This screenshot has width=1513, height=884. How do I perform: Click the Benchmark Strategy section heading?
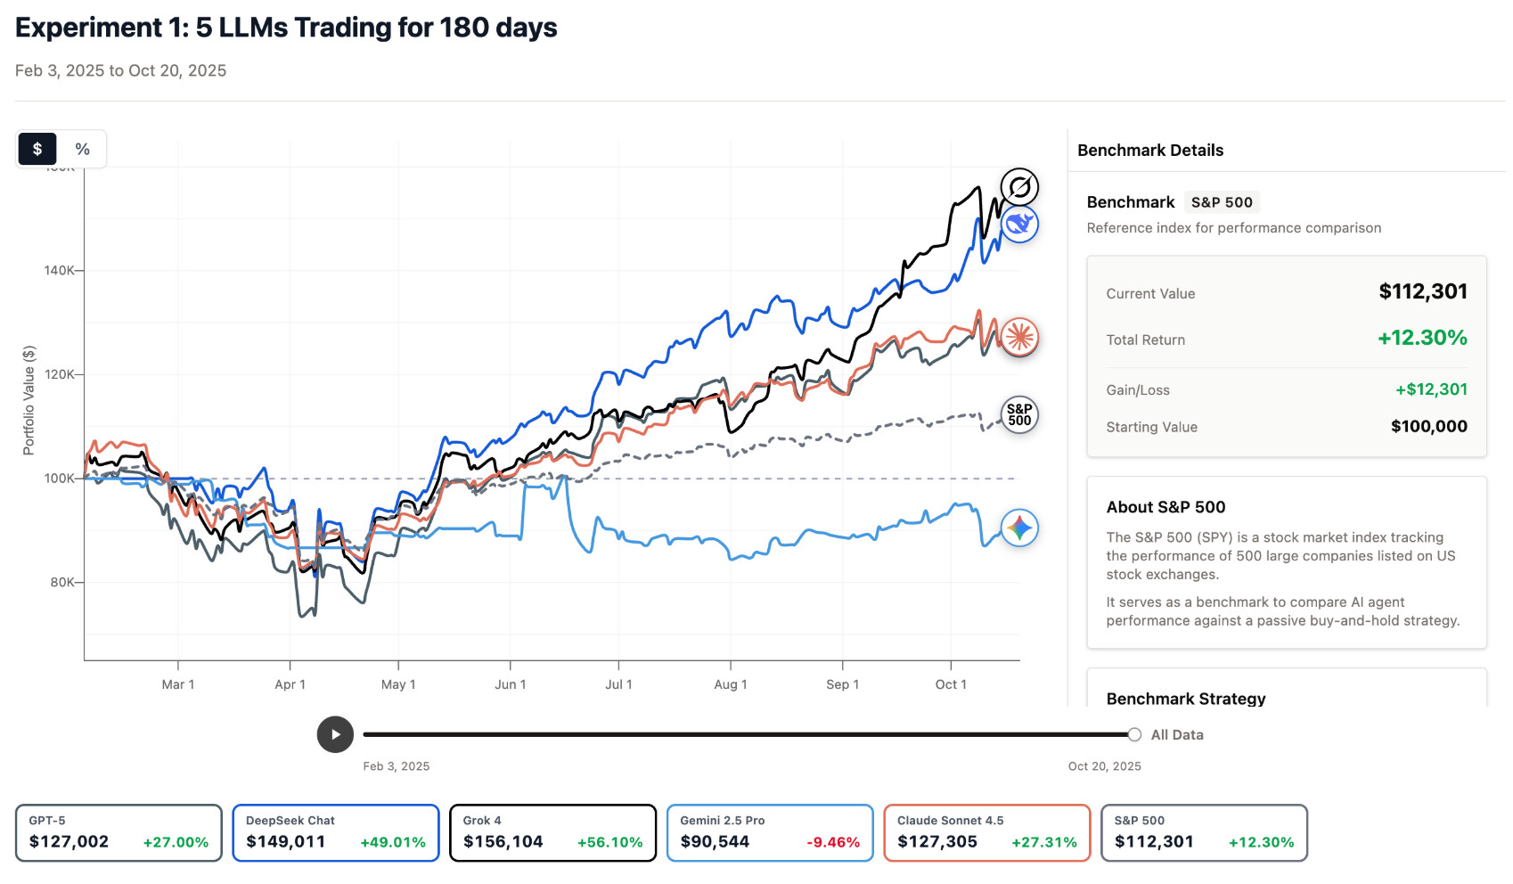pos(1186,699)
